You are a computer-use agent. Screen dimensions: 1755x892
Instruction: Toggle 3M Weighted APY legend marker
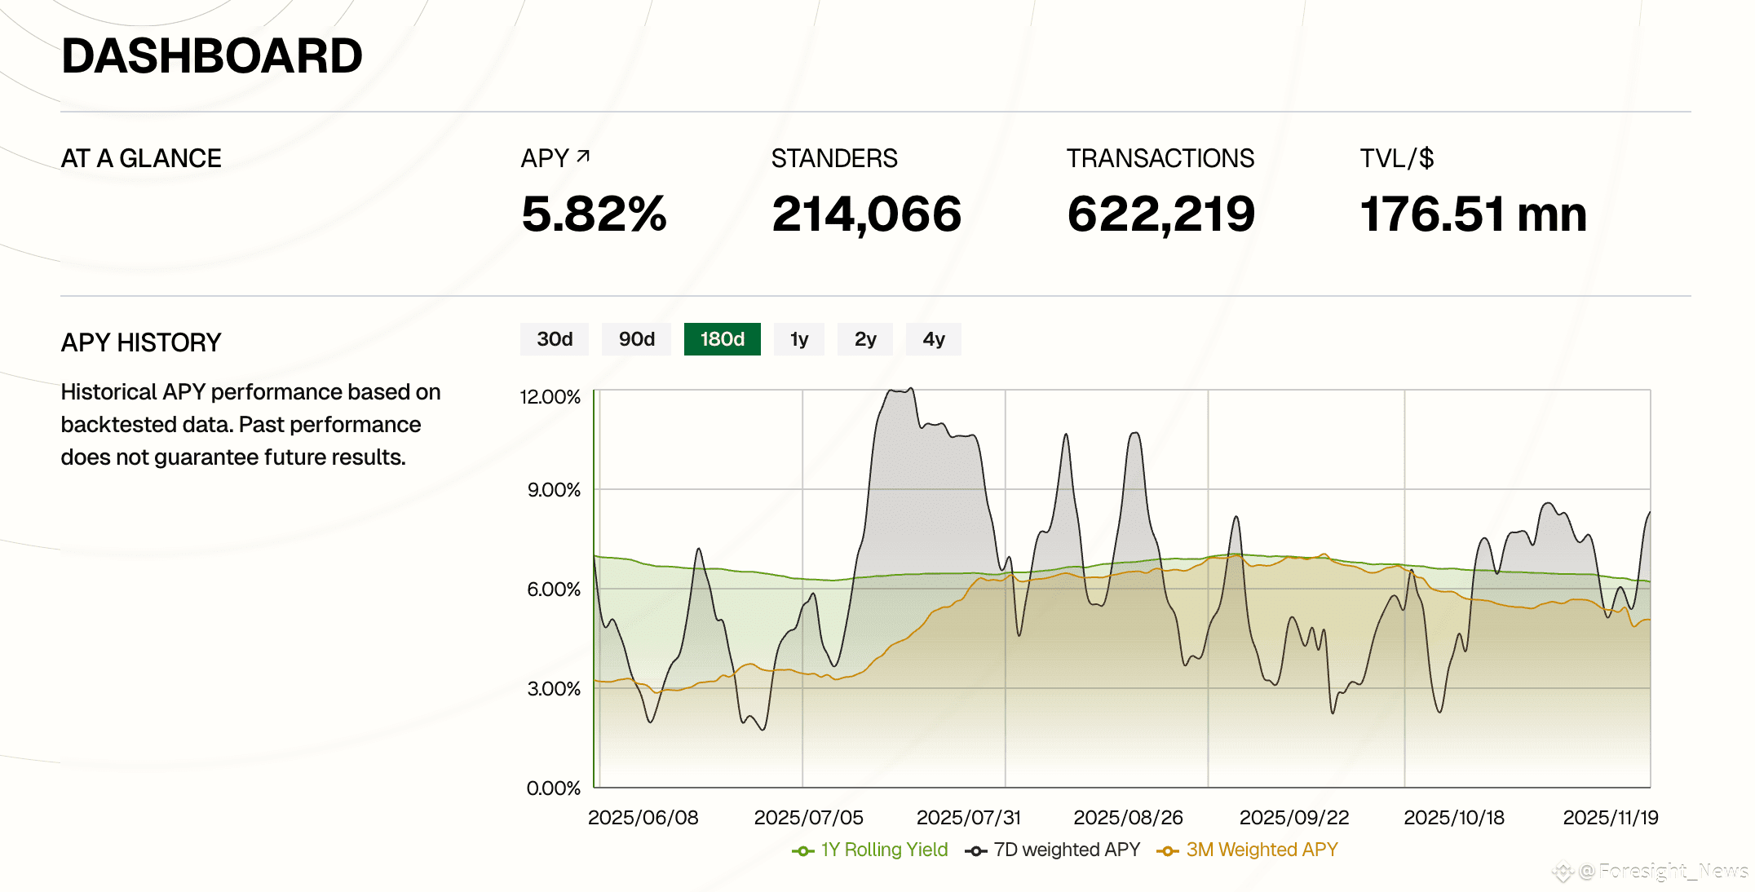point(1168,850)
